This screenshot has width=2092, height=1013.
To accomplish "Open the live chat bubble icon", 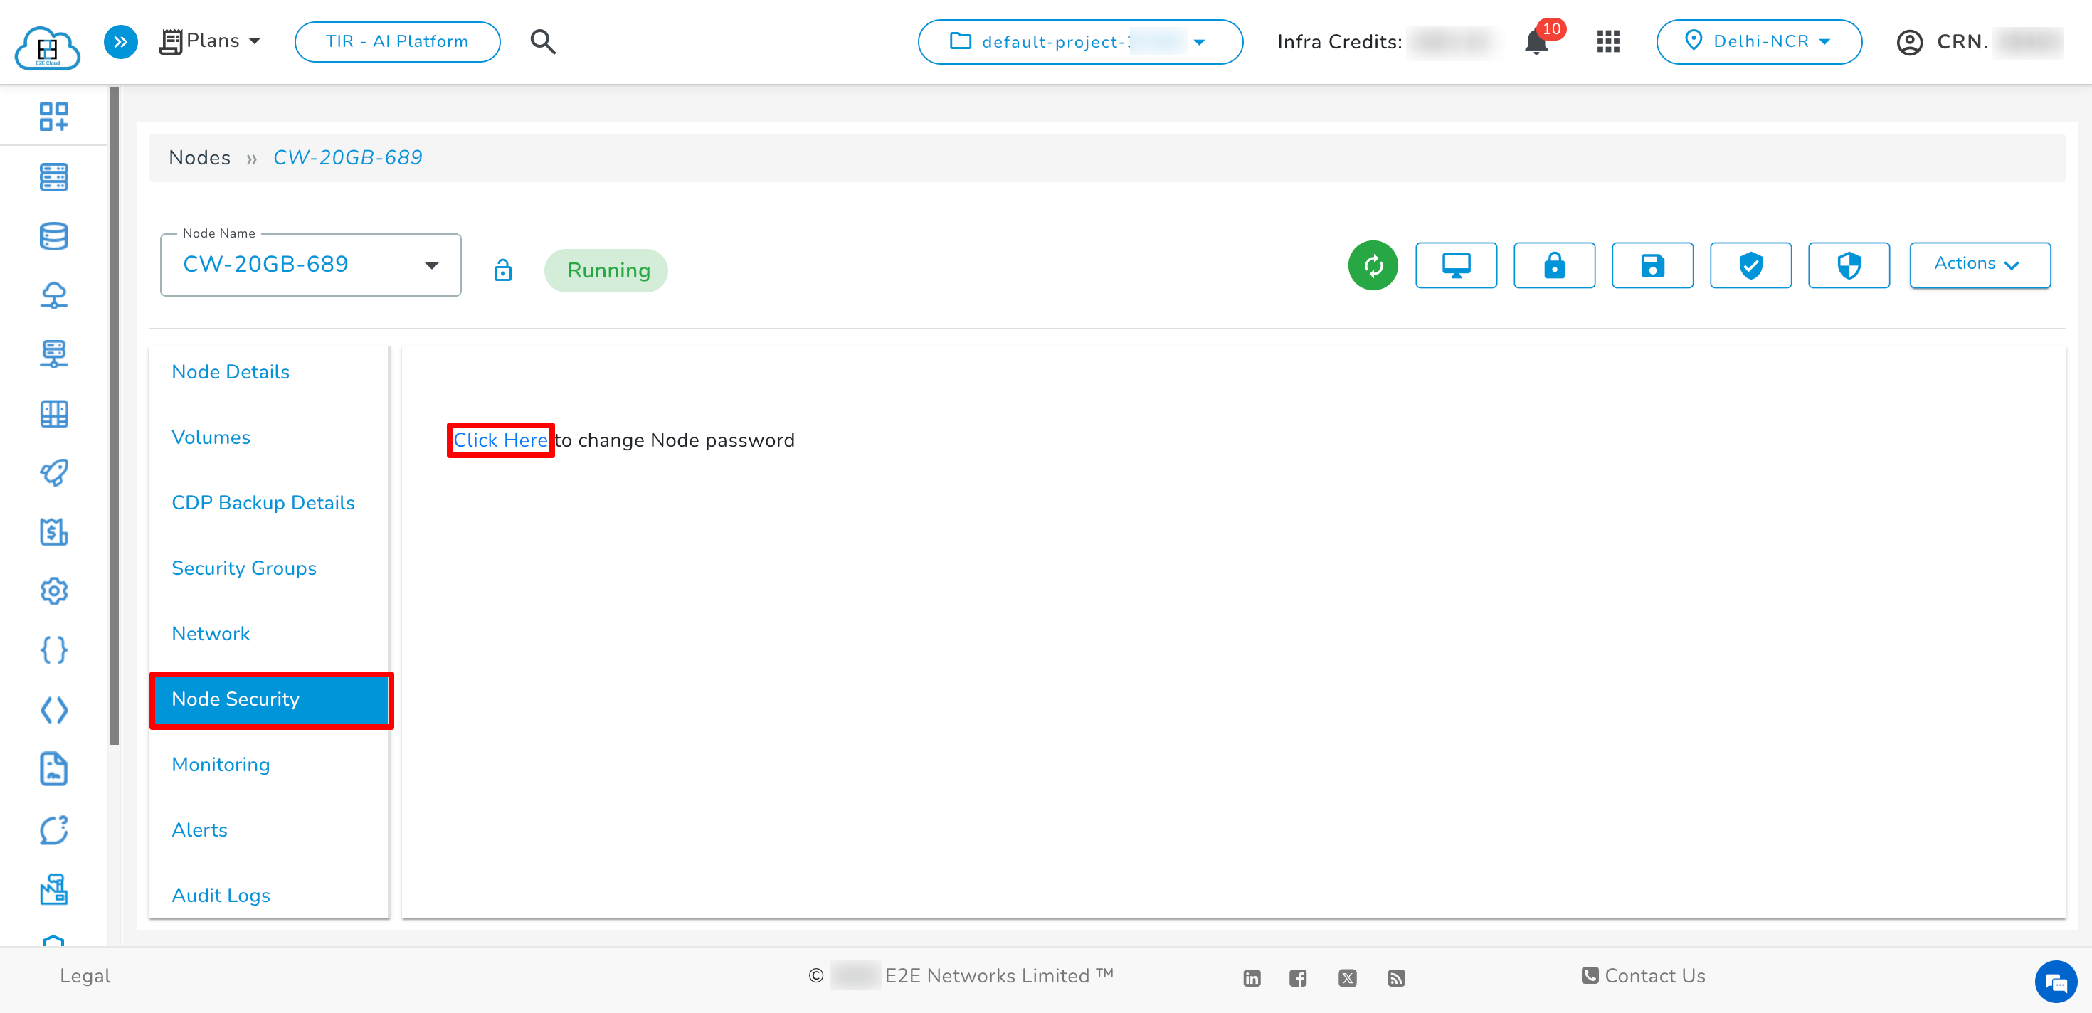I will [2056, 982].
